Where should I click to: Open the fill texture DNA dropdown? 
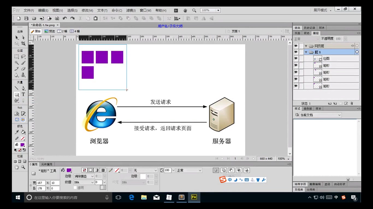click(84, 182)
